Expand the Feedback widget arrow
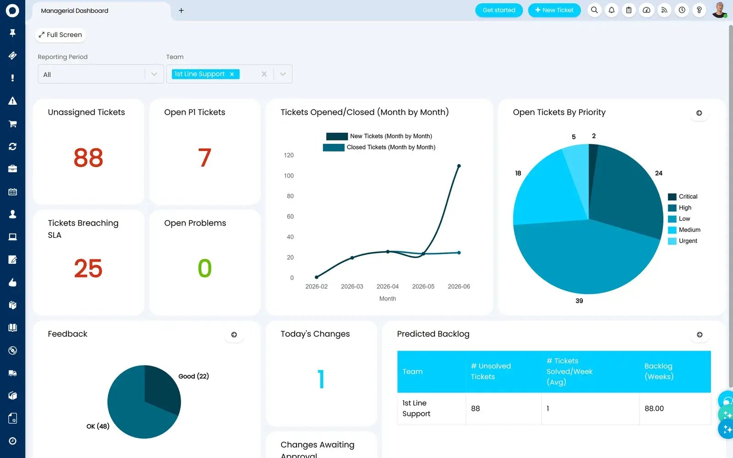 [234, 335]
